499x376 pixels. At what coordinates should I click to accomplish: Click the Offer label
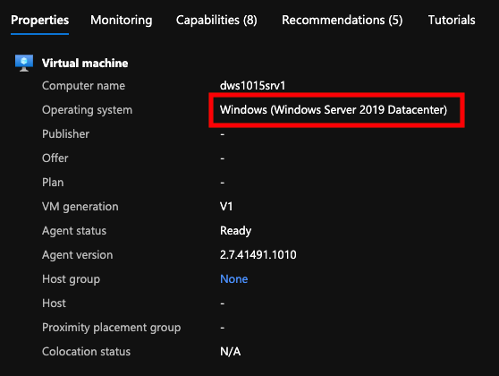point(55,158)
